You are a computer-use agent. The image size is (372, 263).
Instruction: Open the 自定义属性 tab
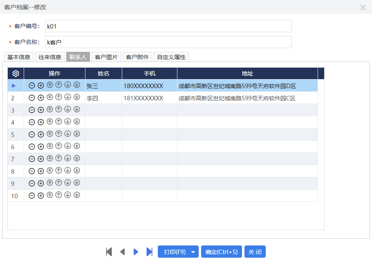(x=171, y=57)
